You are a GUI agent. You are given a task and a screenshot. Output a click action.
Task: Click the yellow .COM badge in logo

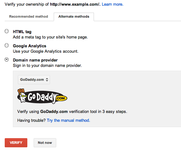pyautogui.click(x=61, y=98)
